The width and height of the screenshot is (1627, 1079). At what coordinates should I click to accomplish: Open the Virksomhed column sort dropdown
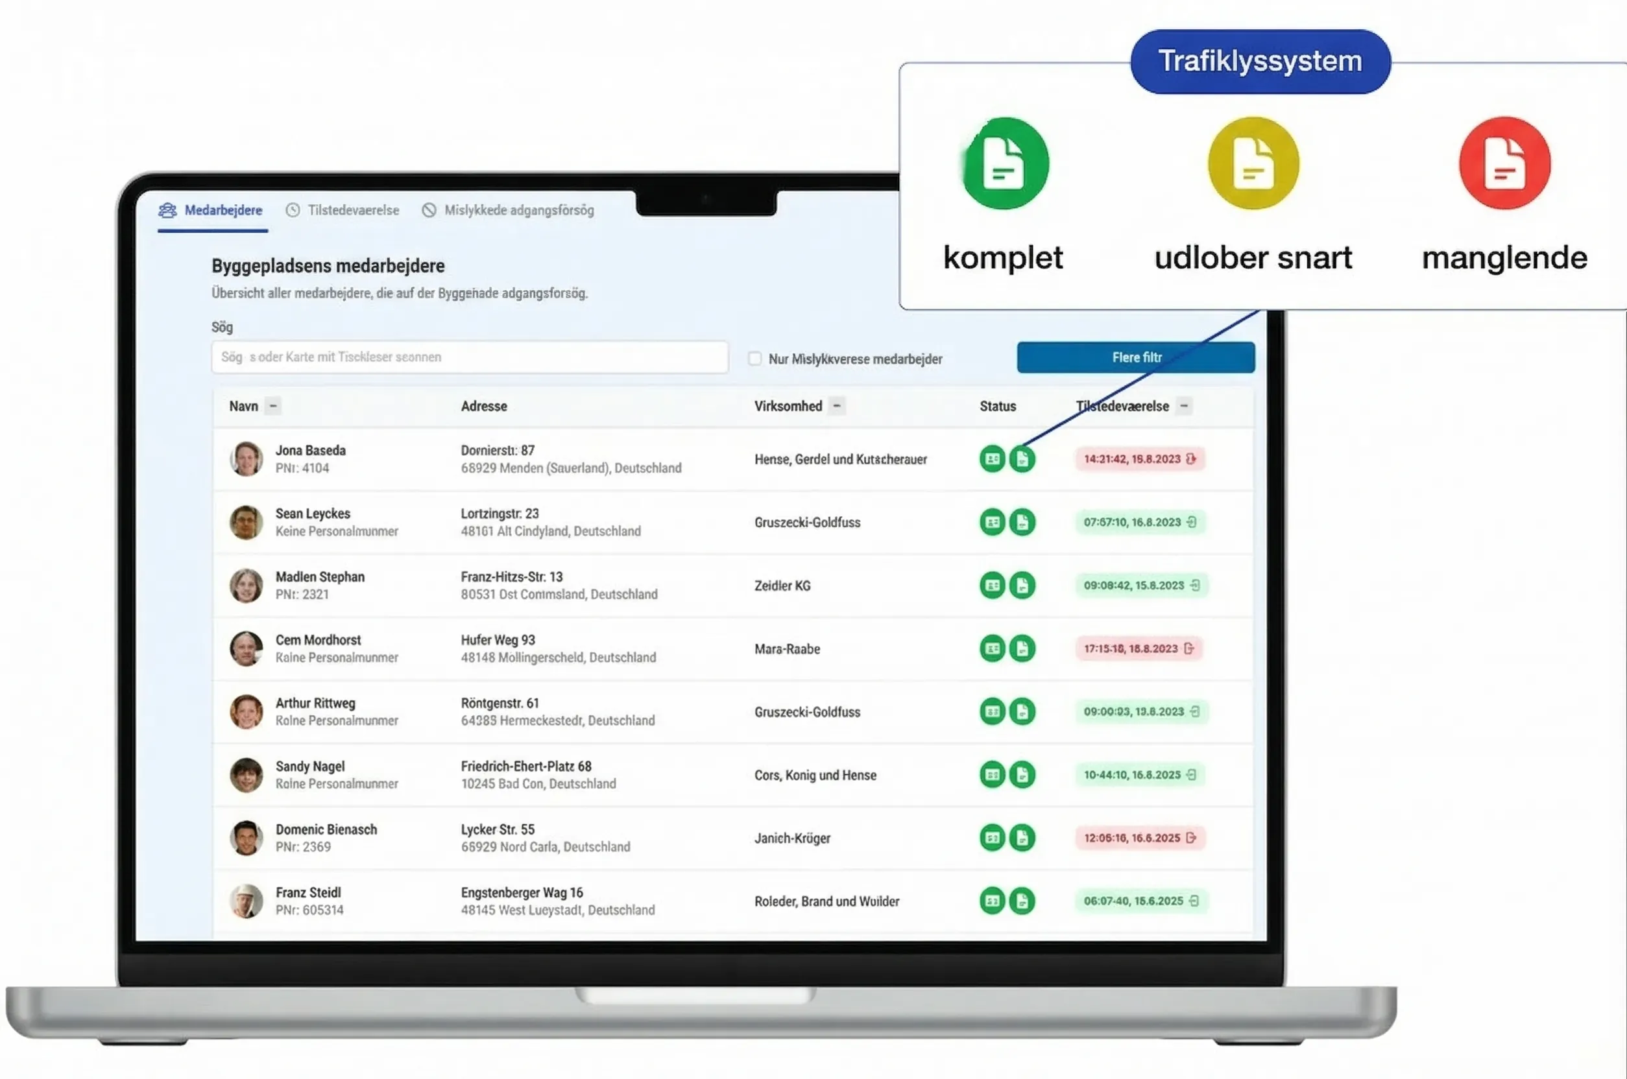point(837,406)
